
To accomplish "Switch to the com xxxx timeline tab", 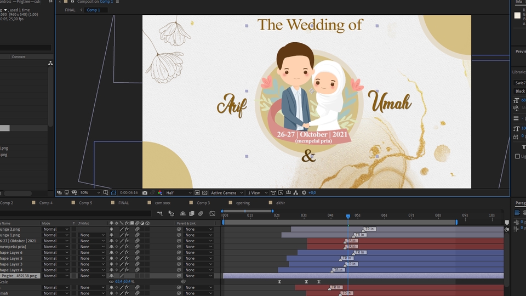I will click(x=162, y=203).
